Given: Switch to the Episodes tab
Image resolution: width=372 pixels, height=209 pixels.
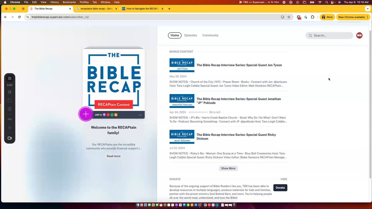Looking at the screenshot, I should pyautogui.click(x=191, y=35).
